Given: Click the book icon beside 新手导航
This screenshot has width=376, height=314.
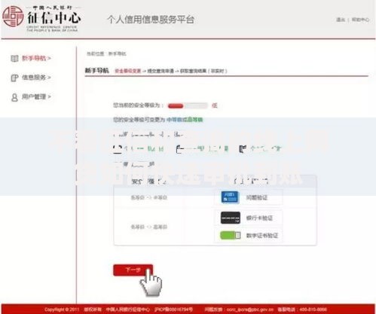Looking at the screenshot, I should 14,59.
